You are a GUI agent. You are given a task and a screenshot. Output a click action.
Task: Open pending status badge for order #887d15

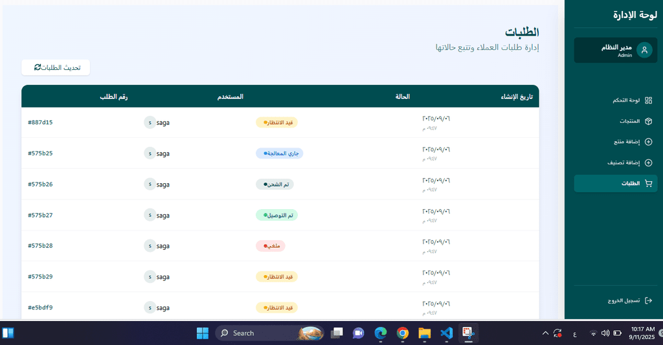coord(276,122)
